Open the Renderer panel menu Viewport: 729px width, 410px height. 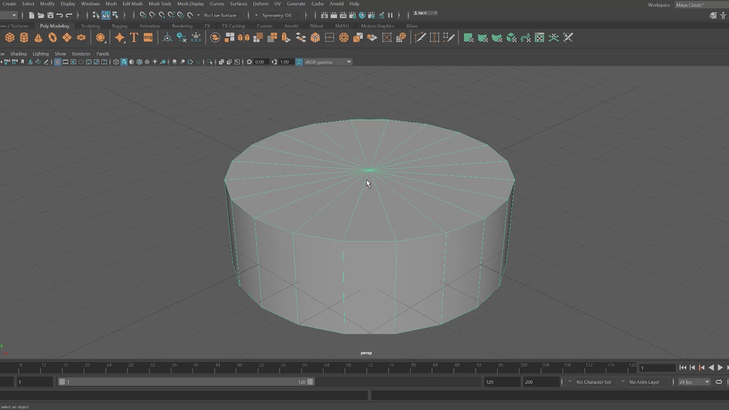click(x=81, y=54)
